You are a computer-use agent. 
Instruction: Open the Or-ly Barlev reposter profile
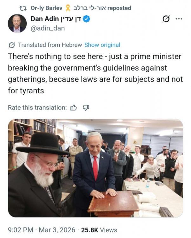click(x=46, y=8)
